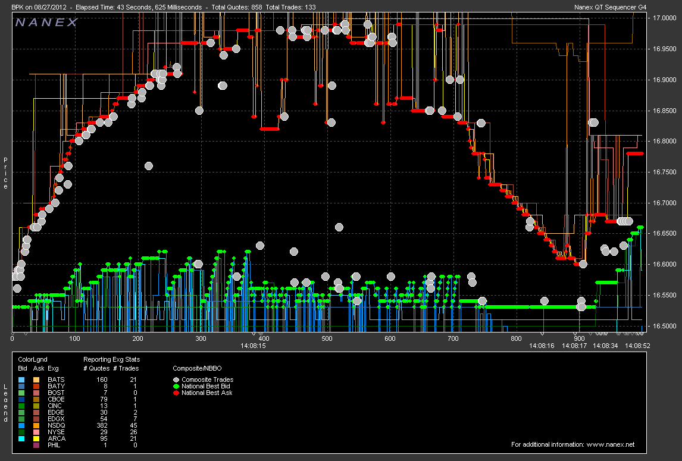Image resolution: width=682 pixels, height=461 pixels.
Task: Choose the PHIL ask color swatch
Action: coord(36,445)
